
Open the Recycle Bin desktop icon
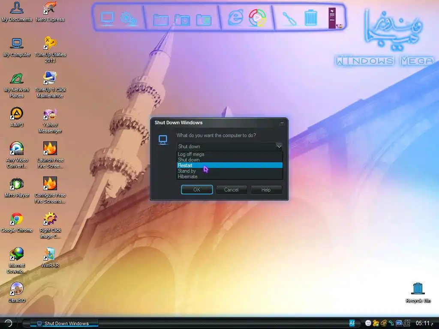[x=418, y=293]
